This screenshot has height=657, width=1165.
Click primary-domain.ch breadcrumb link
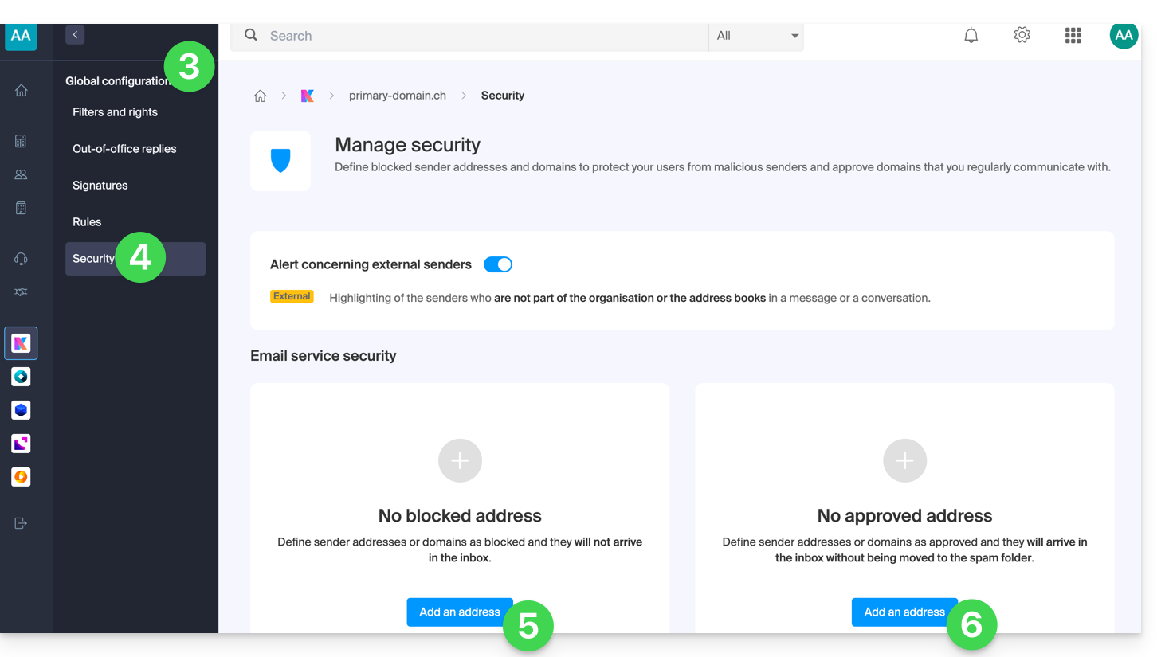tap(397, 96)
